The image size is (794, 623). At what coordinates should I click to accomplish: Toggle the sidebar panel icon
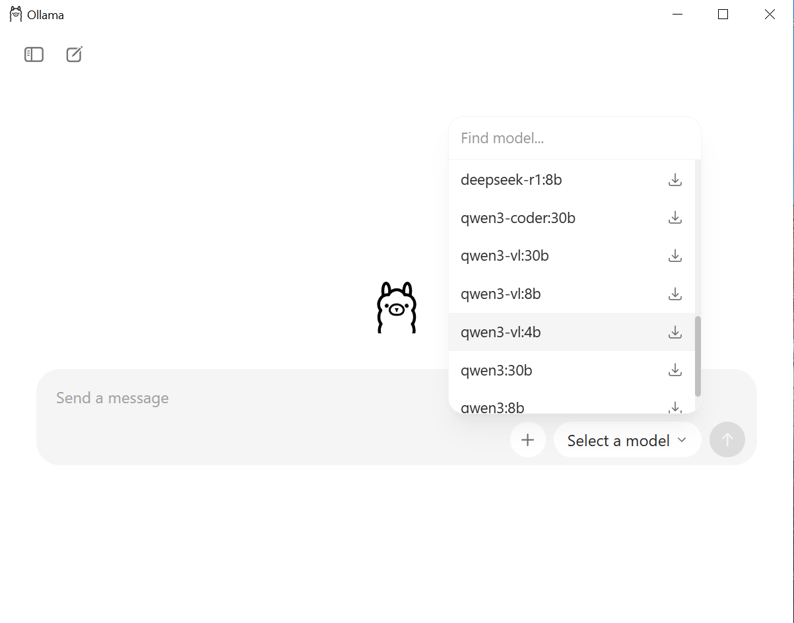33,55
